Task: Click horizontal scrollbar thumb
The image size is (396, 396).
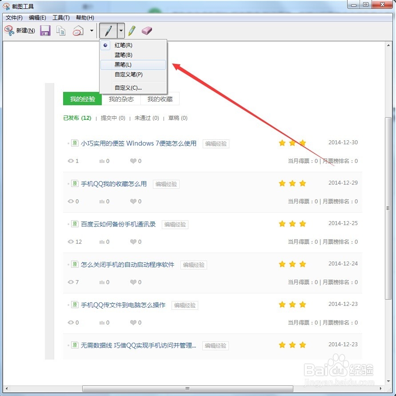Action: tap(188, 388)
